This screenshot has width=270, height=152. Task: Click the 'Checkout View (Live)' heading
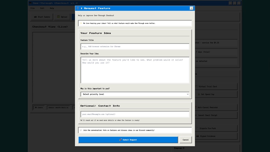[x=50, y=27]
